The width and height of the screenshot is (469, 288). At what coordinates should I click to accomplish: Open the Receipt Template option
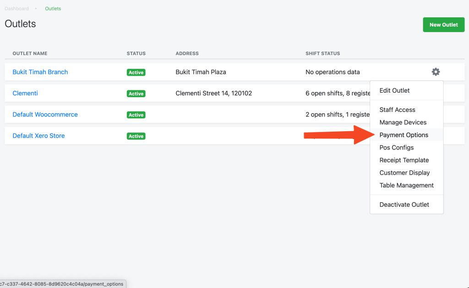[x=404, y=160]
